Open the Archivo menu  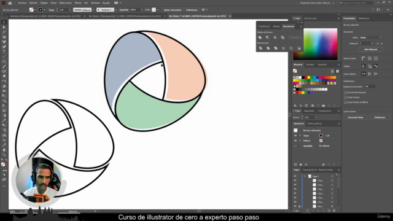click(x=22, y=3)
